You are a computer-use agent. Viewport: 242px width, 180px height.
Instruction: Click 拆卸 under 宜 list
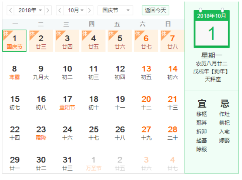(x=202, y=132)
